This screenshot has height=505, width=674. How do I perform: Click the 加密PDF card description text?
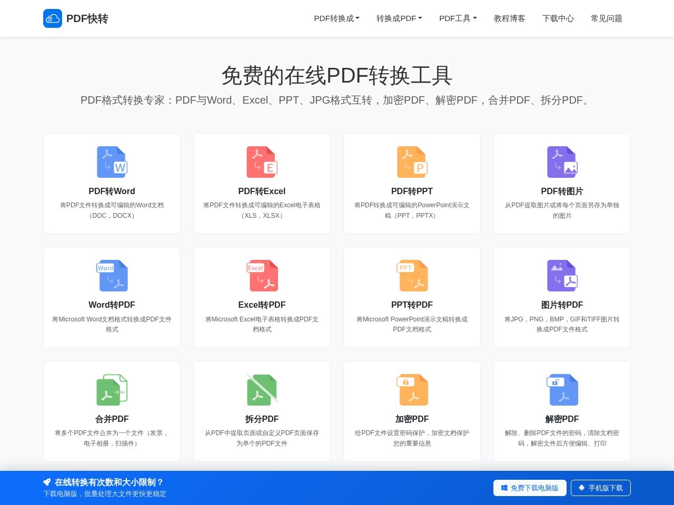pos(412,438)
